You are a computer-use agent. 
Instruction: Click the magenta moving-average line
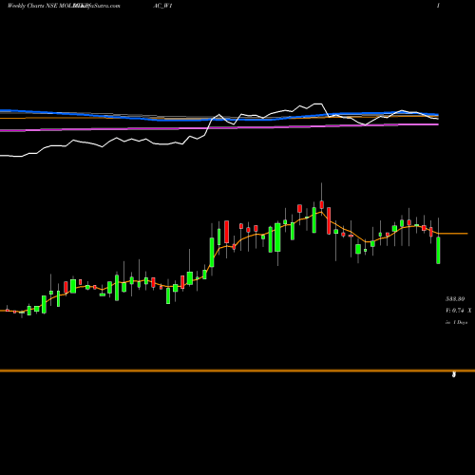tap(219, 127)
